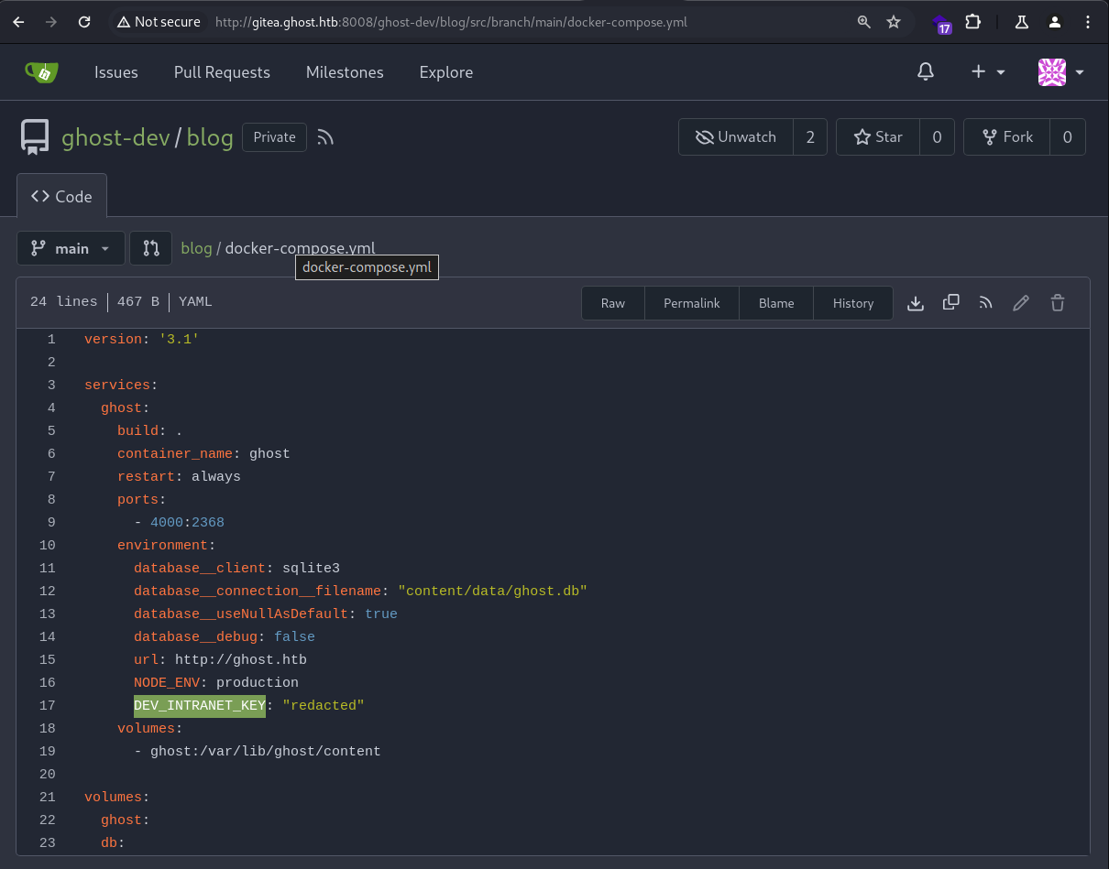Open the compare branches icon button
This screenshot has height=869, width=1109.
(x=151, y=248)
